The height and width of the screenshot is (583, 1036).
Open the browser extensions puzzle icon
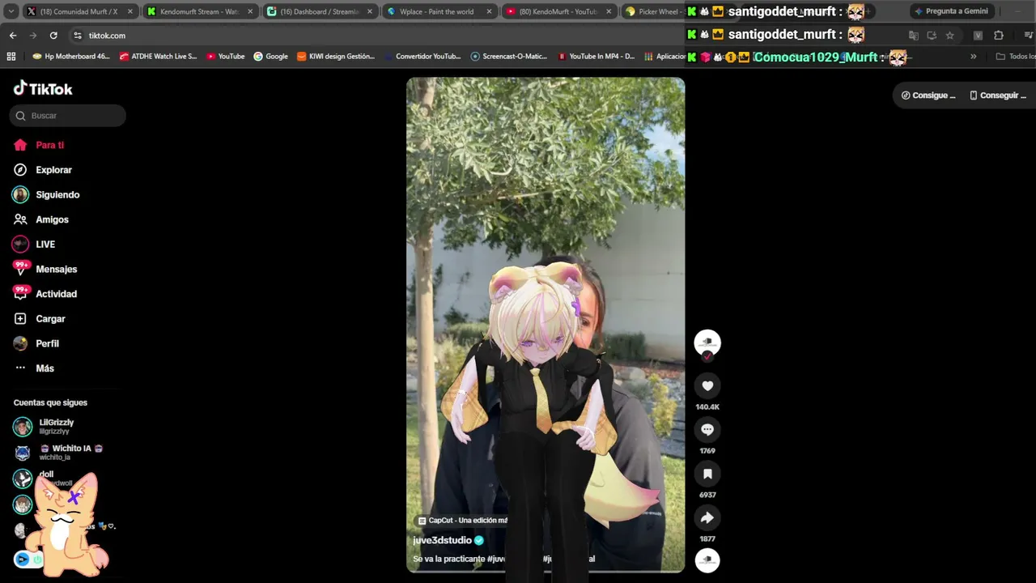click(998, 36)
